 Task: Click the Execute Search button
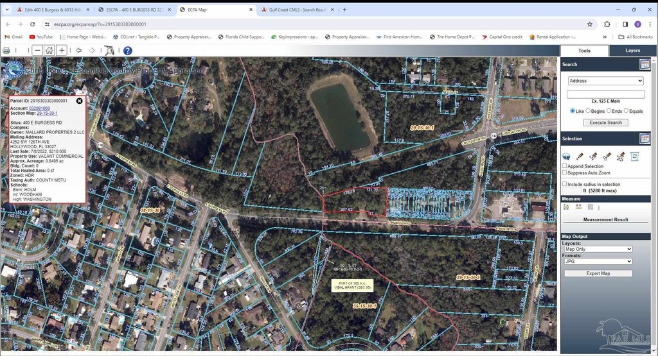tap(605, 123)
